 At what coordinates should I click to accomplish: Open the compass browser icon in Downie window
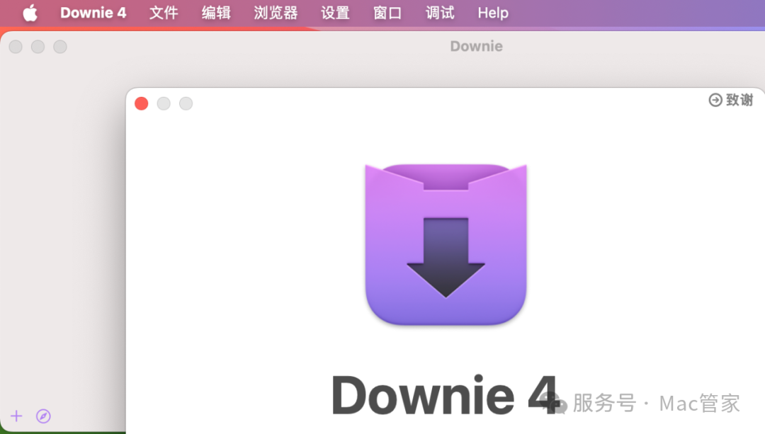[x=43, y=416]
